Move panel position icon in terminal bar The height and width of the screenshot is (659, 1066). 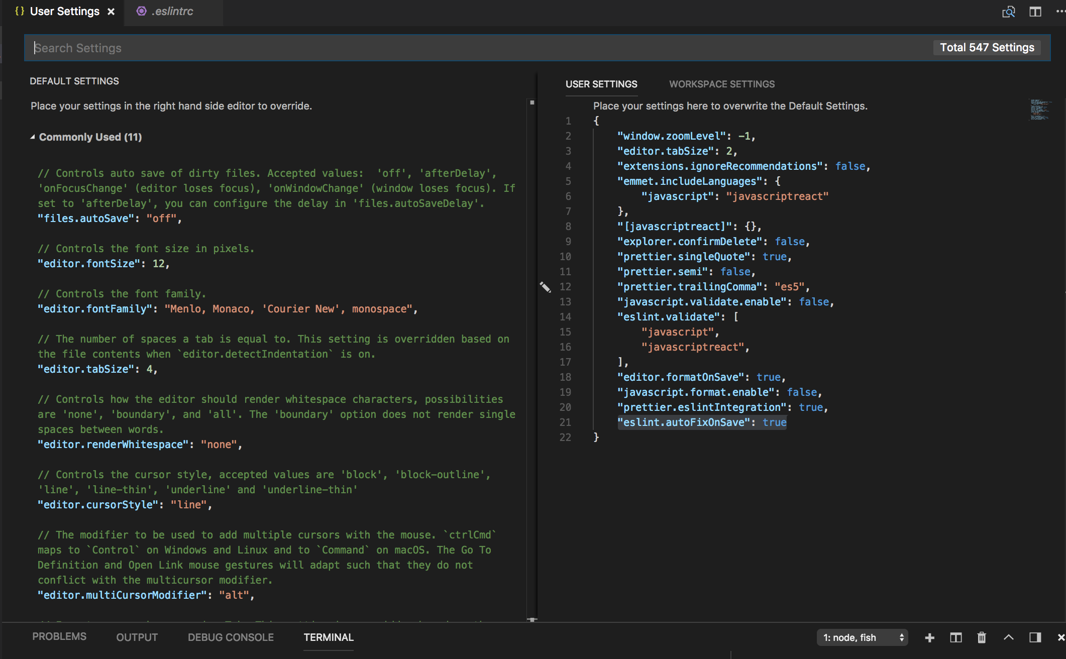click(x=1035, y=637)
